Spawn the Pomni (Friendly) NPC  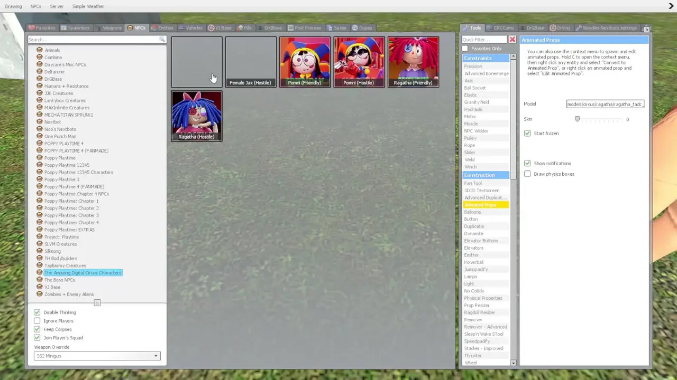pyautogui.click(x=305, y=61)
